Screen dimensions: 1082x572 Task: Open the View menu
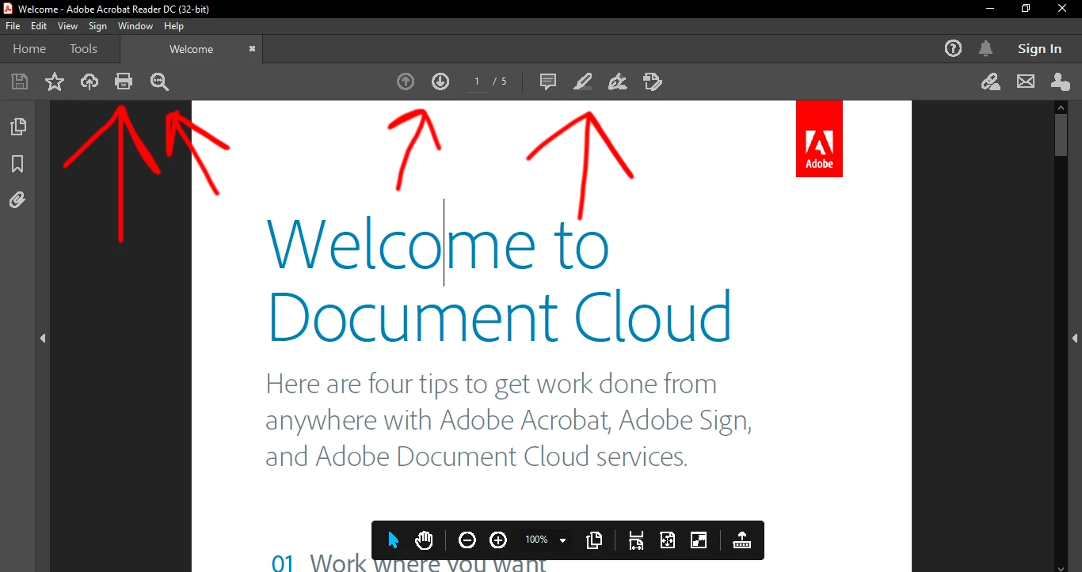pos(68,26)
